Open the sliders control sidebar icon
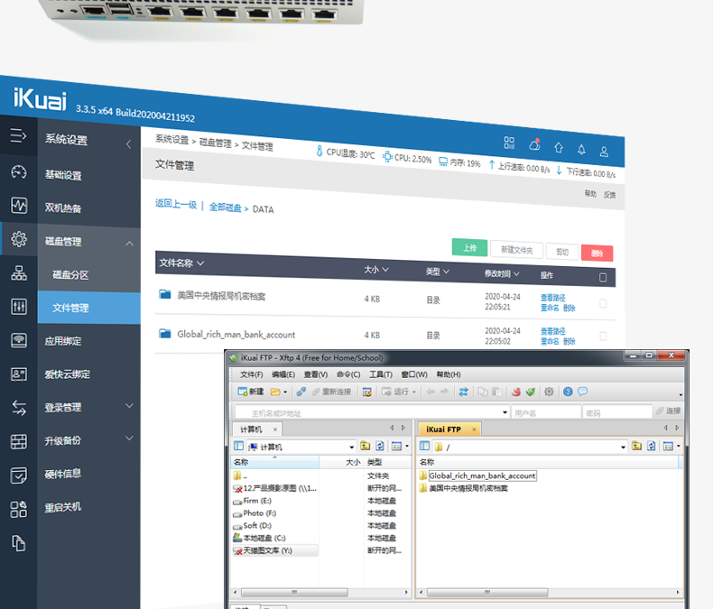 click(19, 307)
